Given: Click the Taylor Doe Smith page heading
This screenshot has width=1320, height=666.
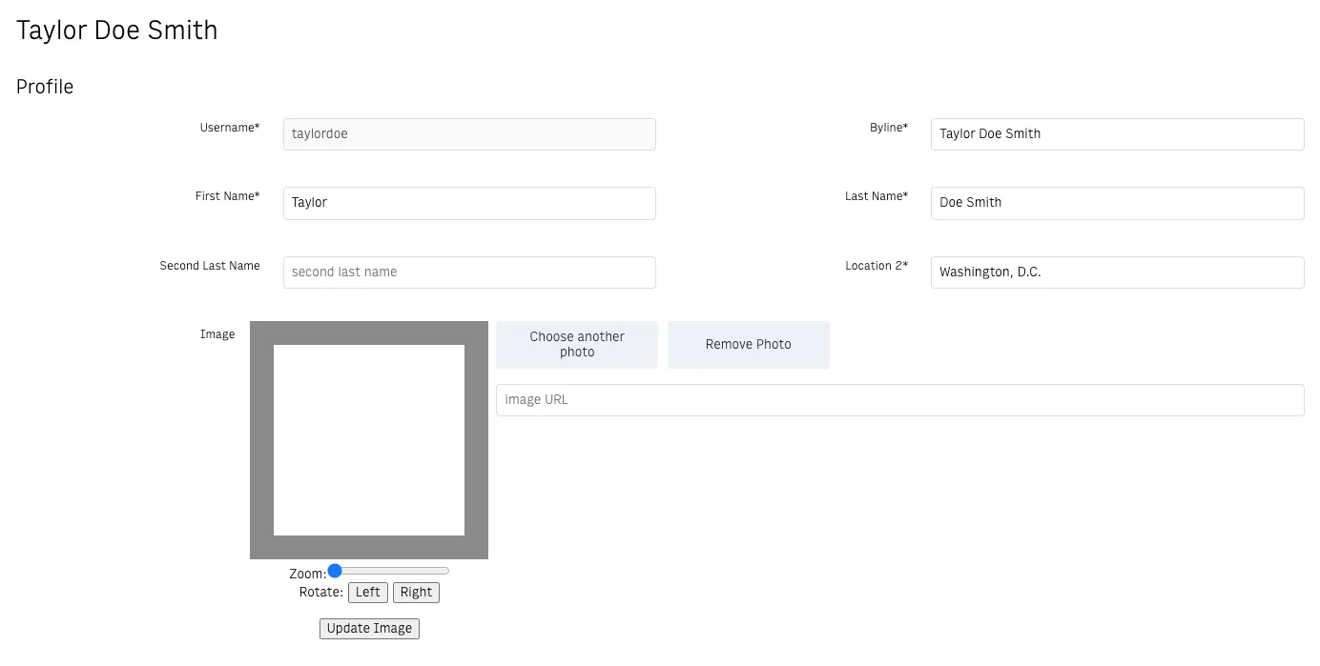Looking at the screenshot, I should [x=117, y=30].
